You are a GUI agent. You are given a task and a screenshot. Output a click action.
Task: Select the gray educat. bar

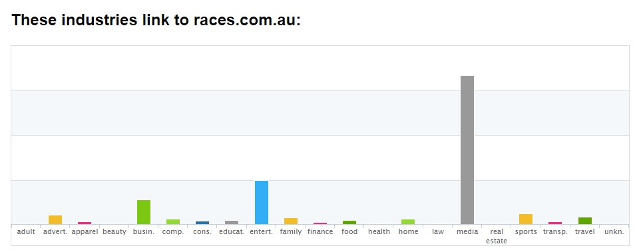(232, 223)
